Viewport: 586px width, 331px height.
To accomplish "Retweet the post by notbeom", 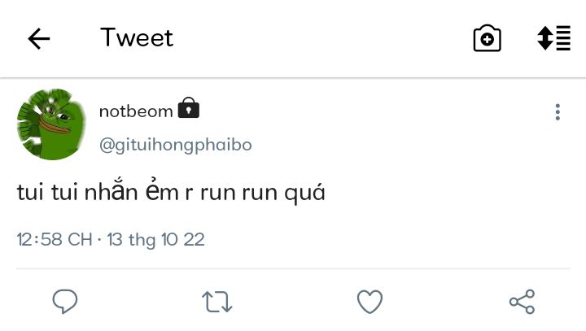I will 216,302.
